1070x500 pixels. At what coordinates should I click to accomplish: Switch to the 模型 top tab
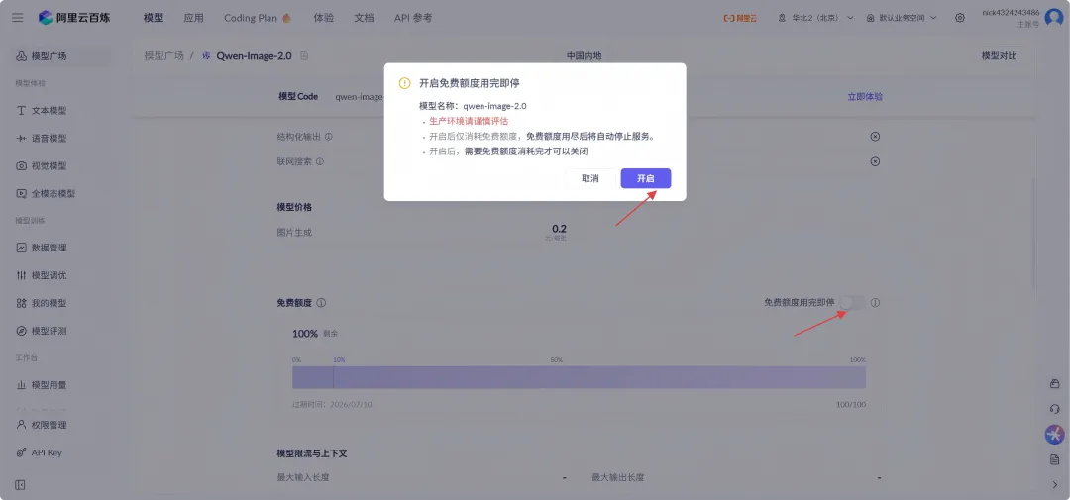[154, 18]
